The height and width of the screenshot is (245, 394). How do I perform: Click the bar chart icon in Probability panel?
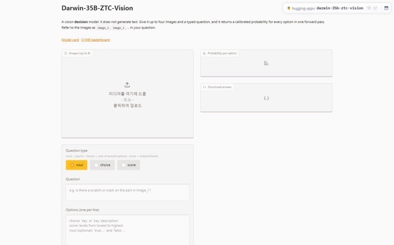(x=266, y=63)
